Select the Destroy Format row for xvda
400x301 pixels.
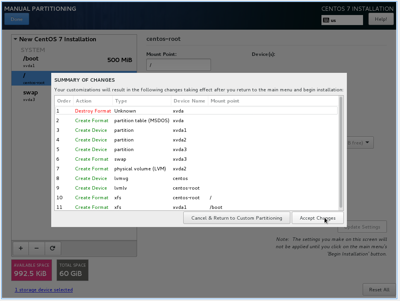pos(196,111)
